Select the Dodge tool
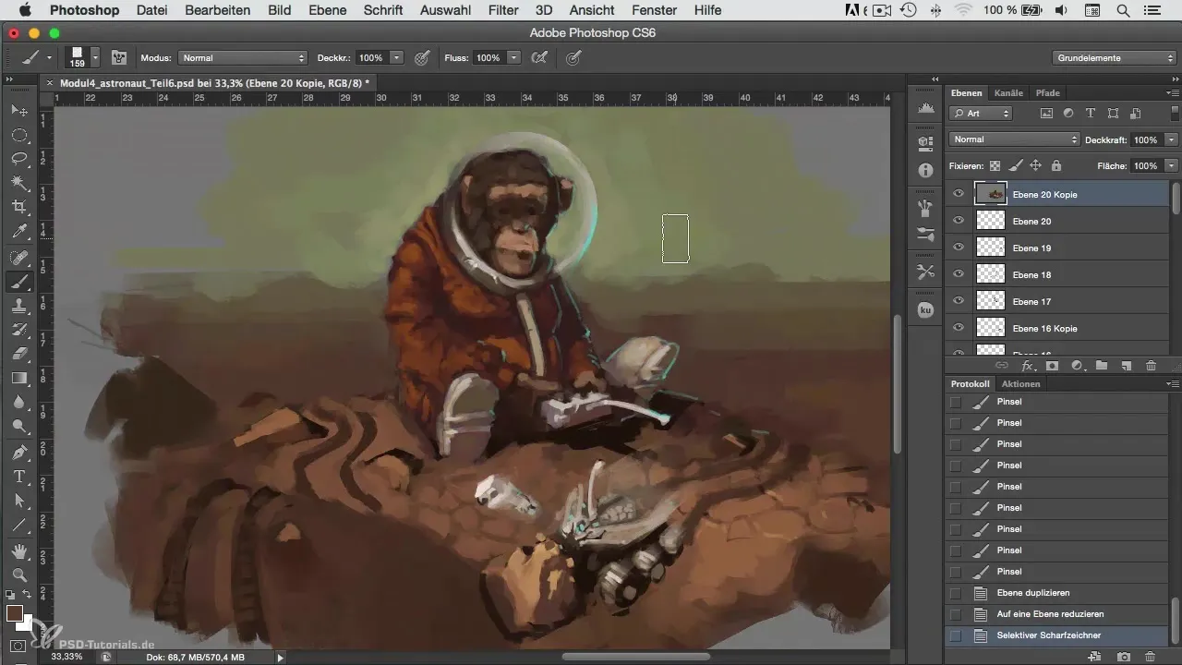The height and width of the screenshot is (665, 1182). 19,426
